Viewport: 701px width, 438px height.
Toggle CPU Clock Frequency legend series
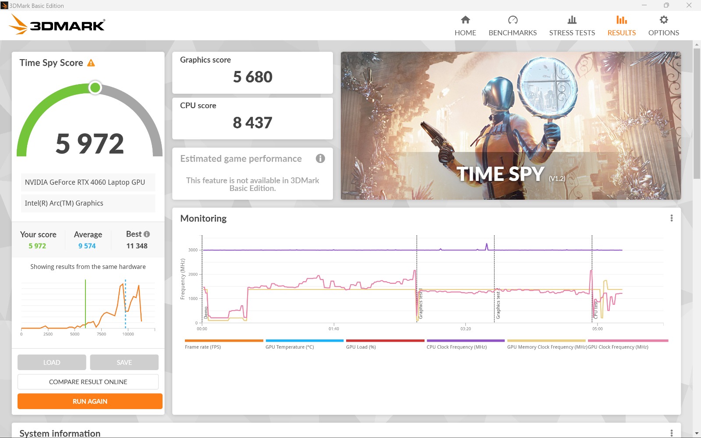457,347
